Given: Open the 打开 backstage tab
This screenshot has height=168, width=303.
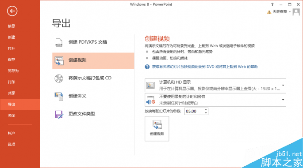Looking at the screenshot, I should tap(12, 49).
